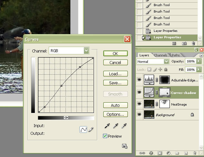The image size is (204, 157).
Task: Select the upper highlight curve point
Action: click(80, 67)
